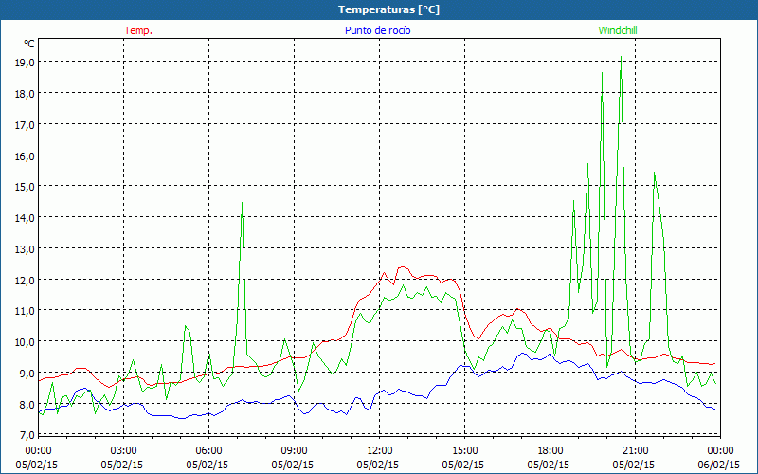Click the tallest green Windchill peak near 19
This screenshot has height=474, width=758.
(x=621, y=57)
